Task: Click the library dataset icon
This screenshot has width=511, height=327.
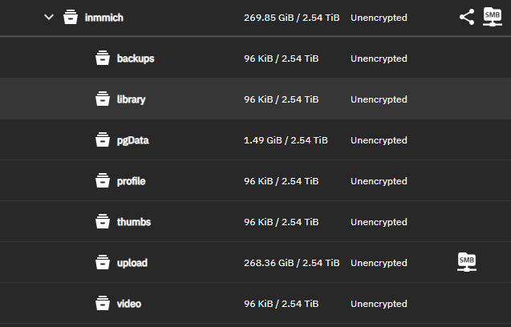Action: (102, 99)
